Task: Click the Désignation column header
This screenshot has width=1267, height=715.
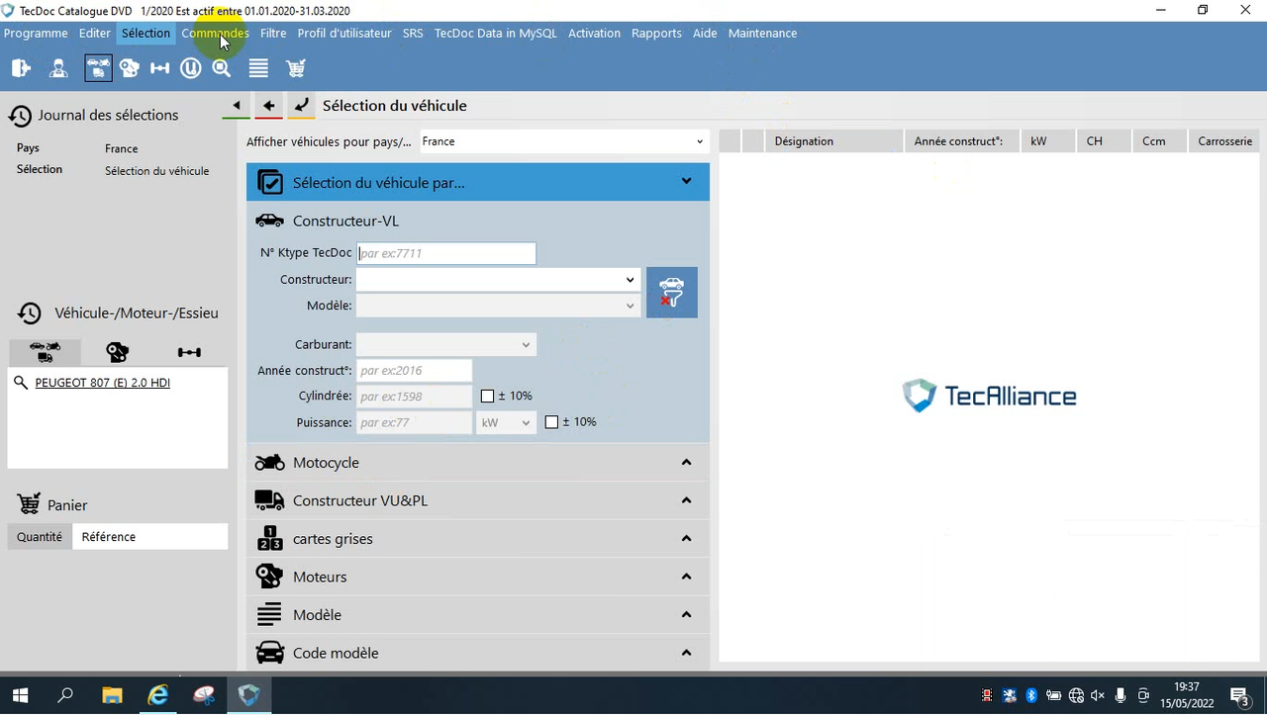Action: coord(834,141)
